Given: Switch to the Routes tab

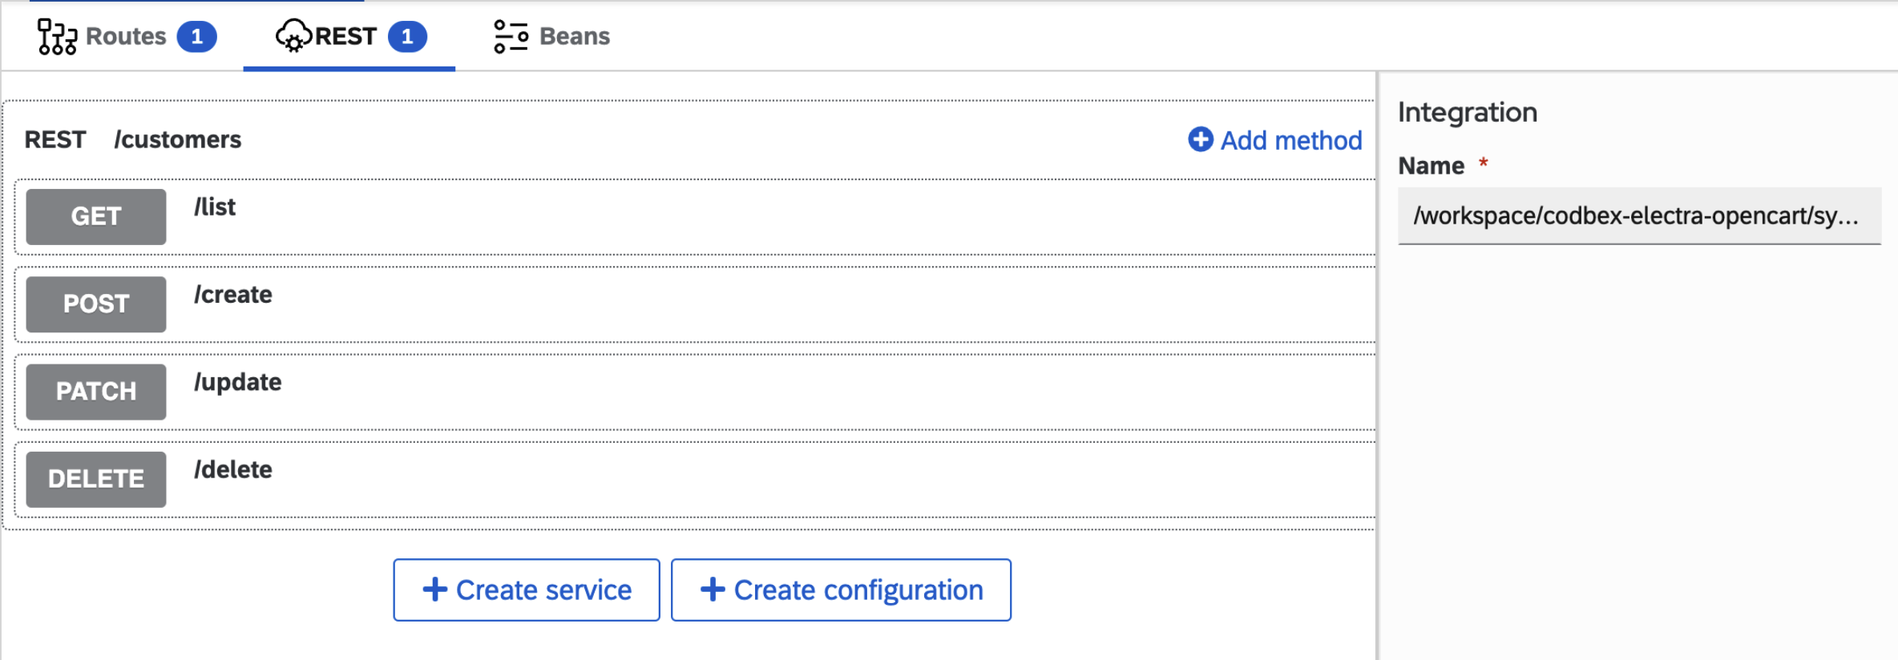Looking at the screenshot, I should 127,37.
